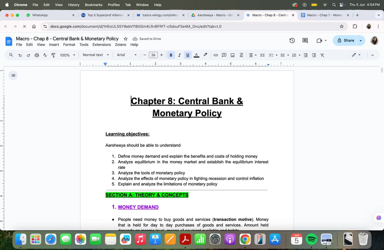Open the text color picker

click(x=196, y=55)
